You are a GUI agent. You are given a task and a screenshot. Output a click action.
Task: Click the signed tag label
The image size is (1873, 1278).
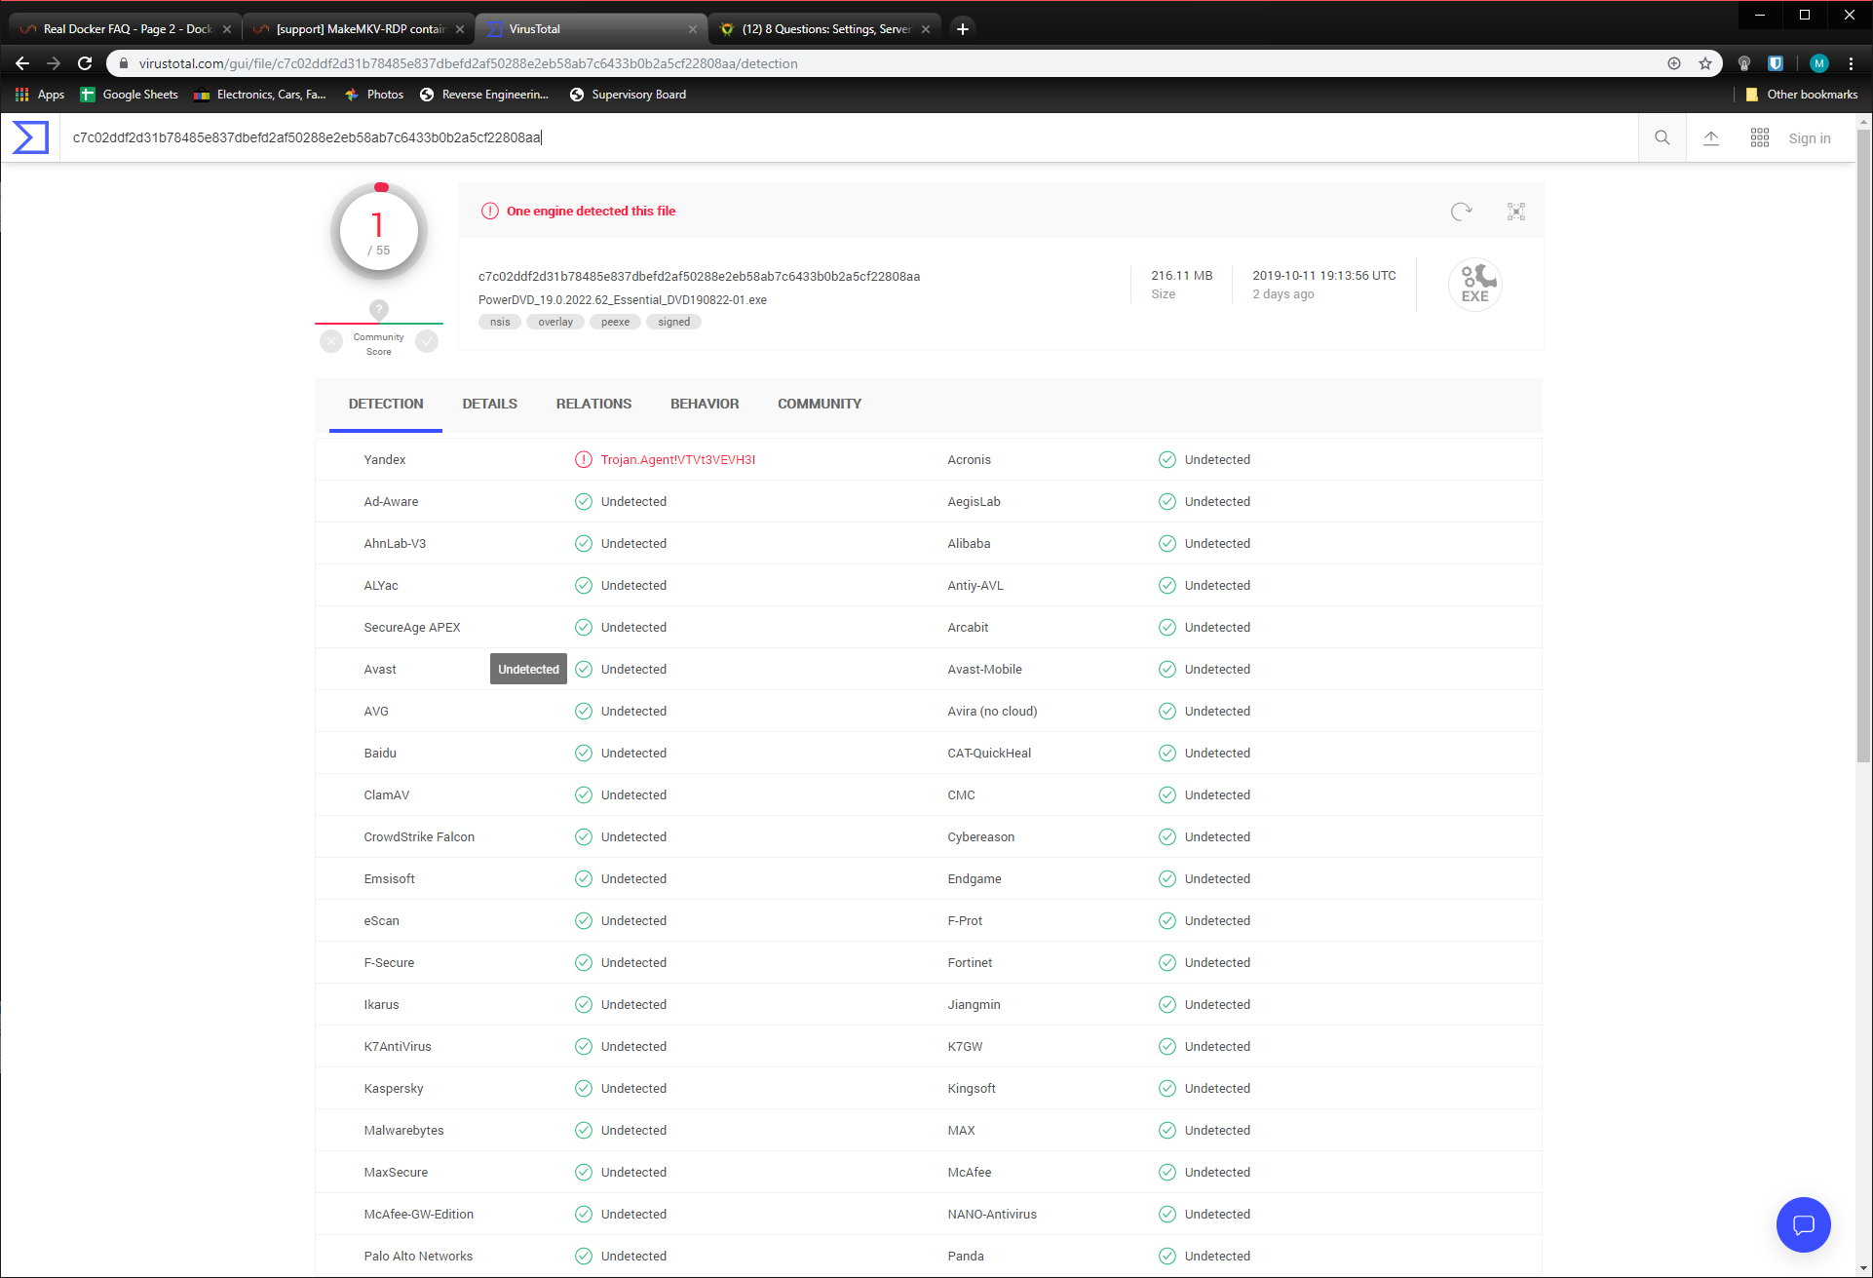(671, 322)
